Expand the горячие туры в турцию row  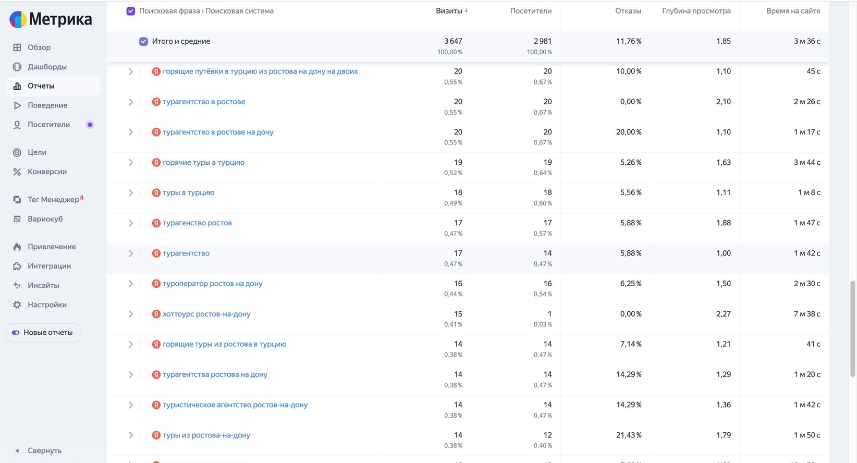coord(130,162)
